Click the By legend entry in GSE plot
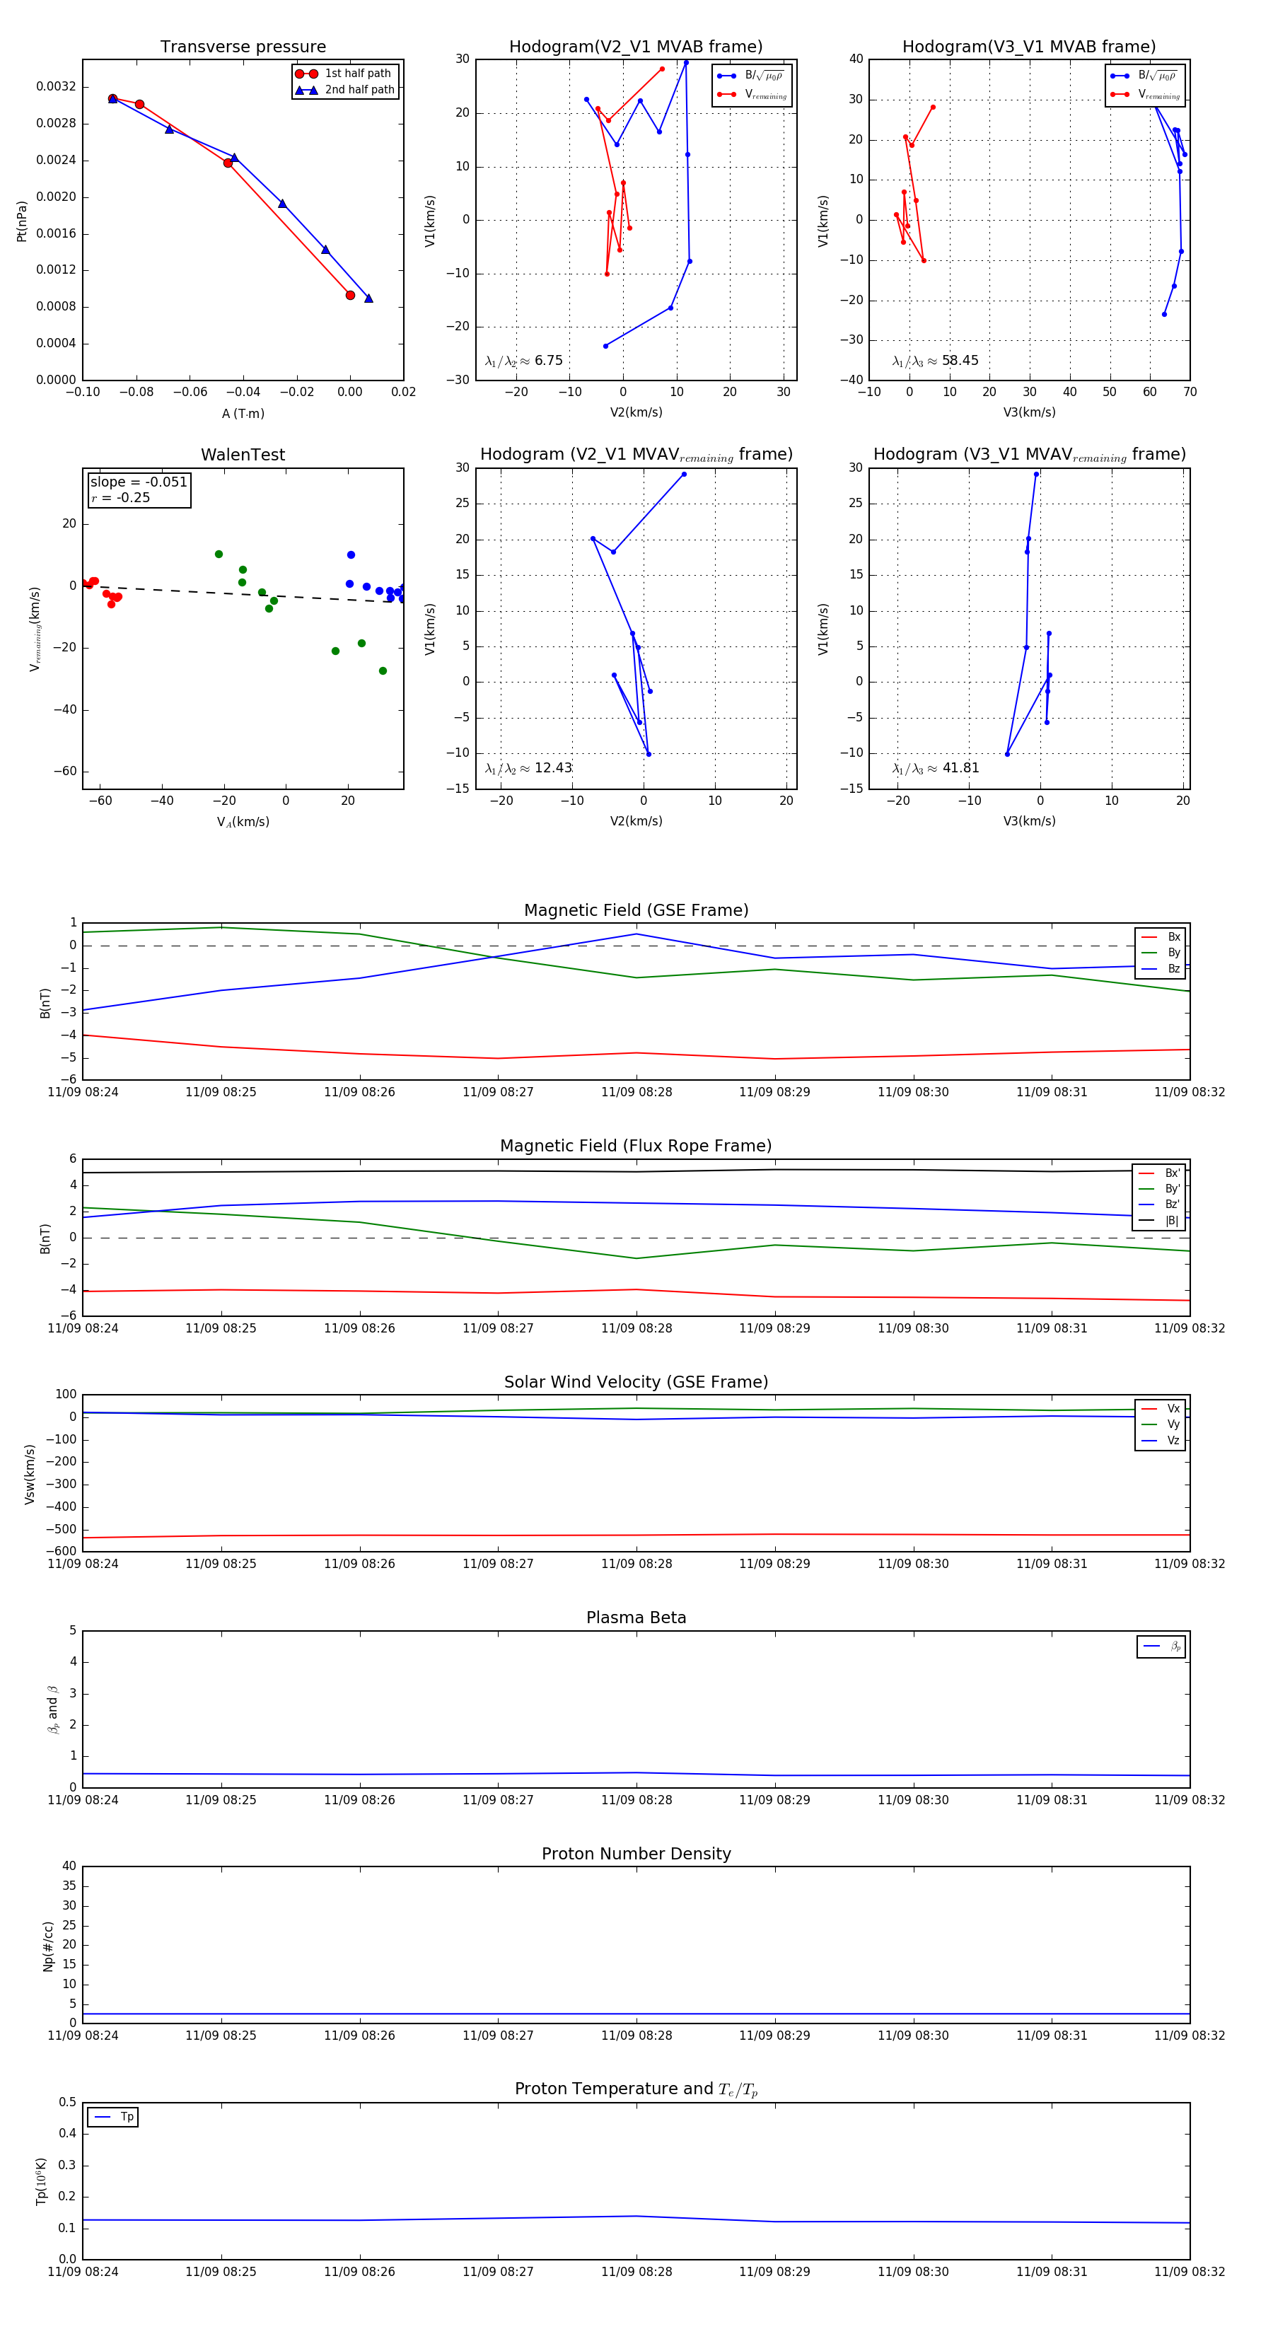Image resolution: width=1273 pixels, height=2334 pixels. pos(1161,953)
